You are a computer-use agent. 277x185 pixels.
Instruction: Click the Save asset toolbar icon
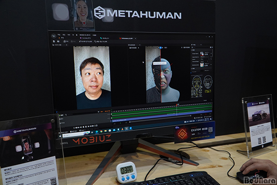[x=54, y=41]
